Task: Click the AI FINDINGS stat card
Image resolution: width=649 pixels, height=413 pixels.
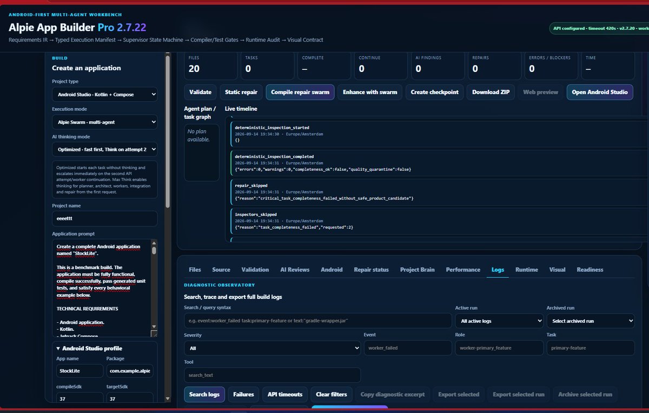Action: coord(438,65)
